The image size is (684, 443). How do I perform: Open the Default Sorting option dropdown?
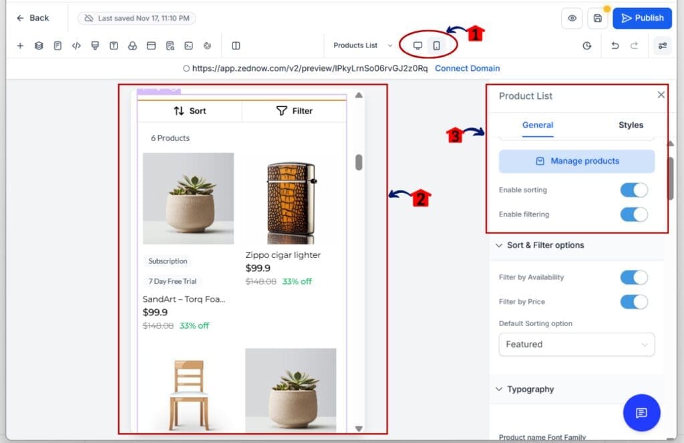pyautogui.click(x=576, y=344)
